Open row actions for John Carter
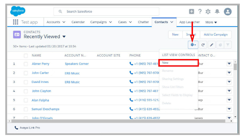 pos(229,73)
